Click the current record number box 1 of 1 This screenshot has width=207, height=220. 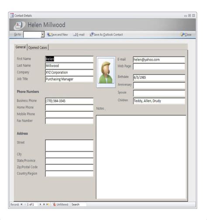[32, 205]
